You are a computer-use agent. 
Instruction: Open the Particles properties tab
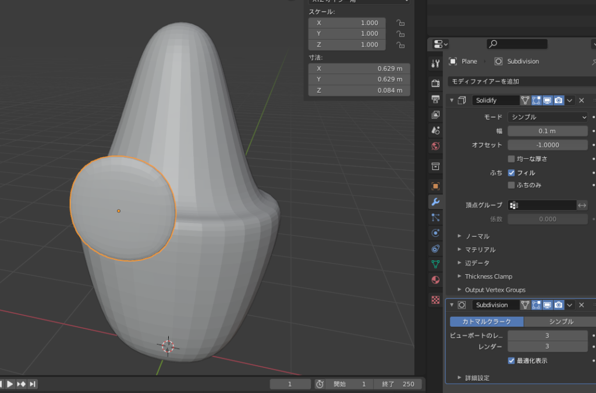pos(435,217)
